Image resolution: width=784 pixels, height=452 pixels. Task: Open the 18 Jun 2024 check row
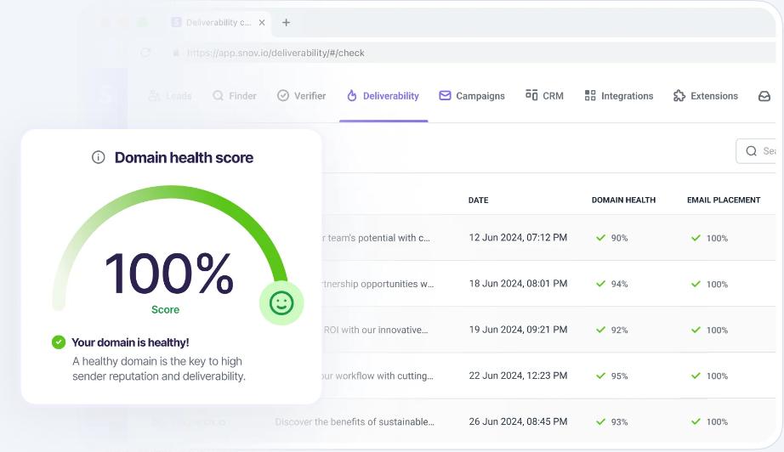pyautogui.click(x=518, y=284)
